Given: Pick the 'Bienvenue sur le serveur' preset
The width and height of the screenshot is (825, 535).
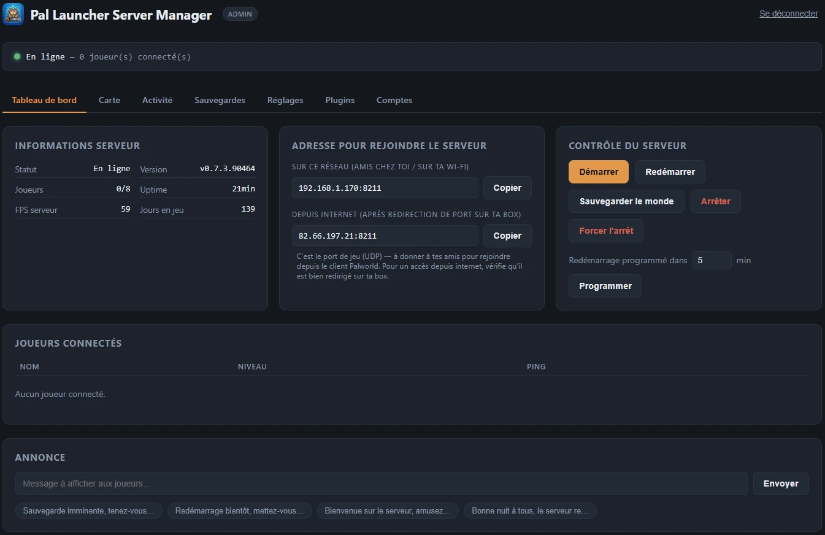Looking at the screenshot, I should pos(388,510).
